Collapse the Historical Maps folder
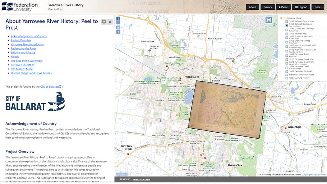Screen dimensions: 327x184 281,18
